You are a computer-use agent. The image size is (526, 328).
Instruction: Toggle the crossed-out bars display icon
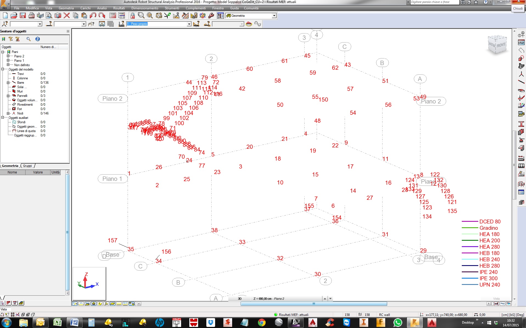pos(496,304)
